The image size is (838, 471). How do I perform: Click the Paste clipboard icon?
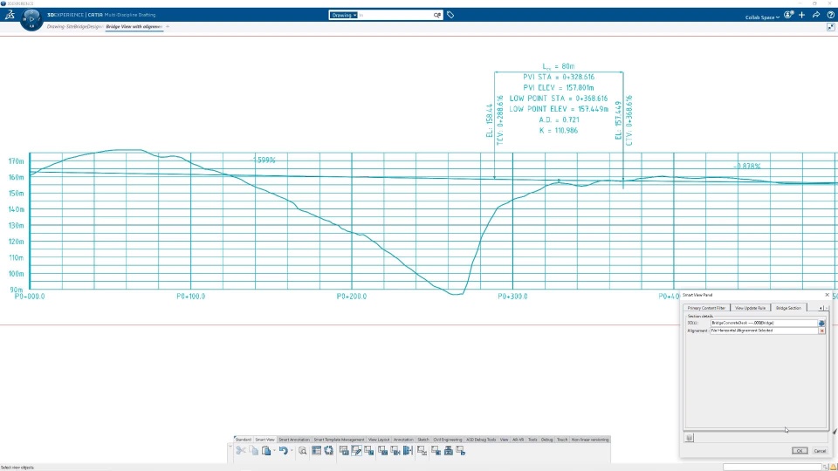click(266, 451)
